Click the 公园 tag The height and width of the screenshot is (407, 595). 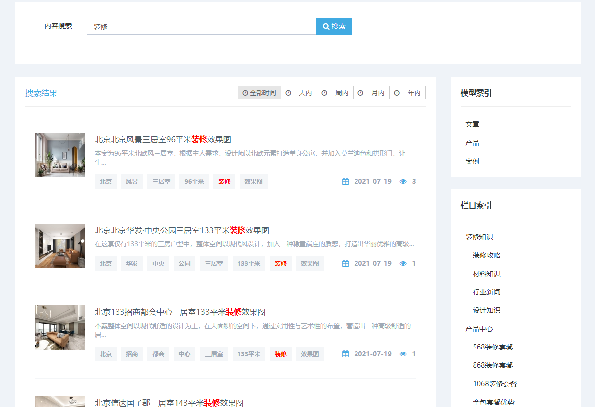click(x=184, y=263)
